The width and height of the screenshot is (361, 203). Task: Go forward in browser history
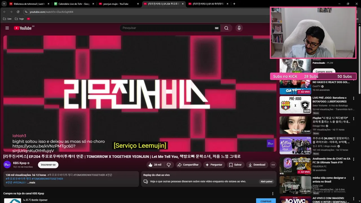click(x=11, y=12)
